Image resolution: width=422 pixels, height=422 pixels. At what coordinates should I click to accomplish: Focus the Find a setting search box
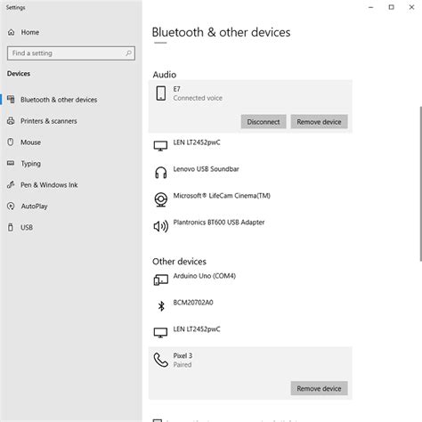(71, 53)
